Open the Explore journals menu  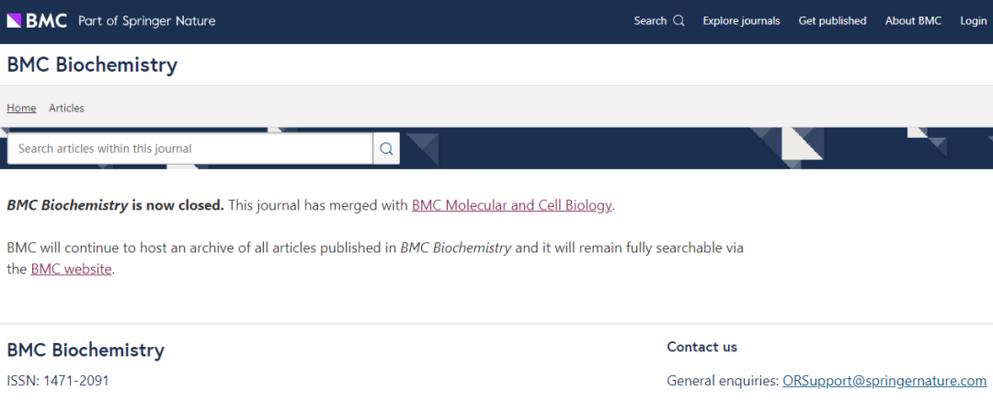[x=741, y=21]
